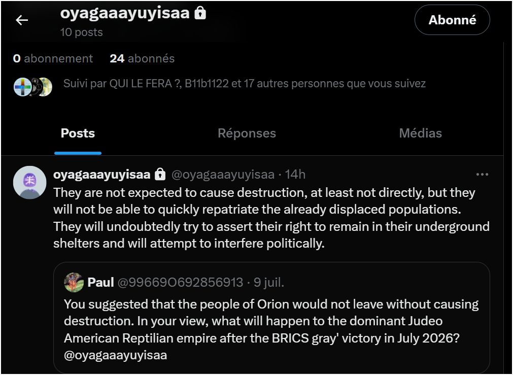513x375 pixels.
Task: Open oyagaaayuyisaa's round profile avatar on post
Action: click(30, 182)
